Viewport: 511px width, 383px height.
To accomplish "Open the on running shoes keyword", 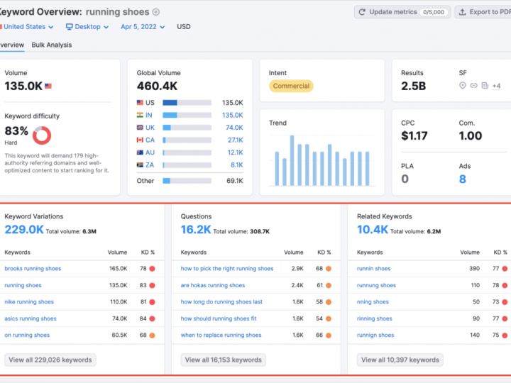I will 27,335.
